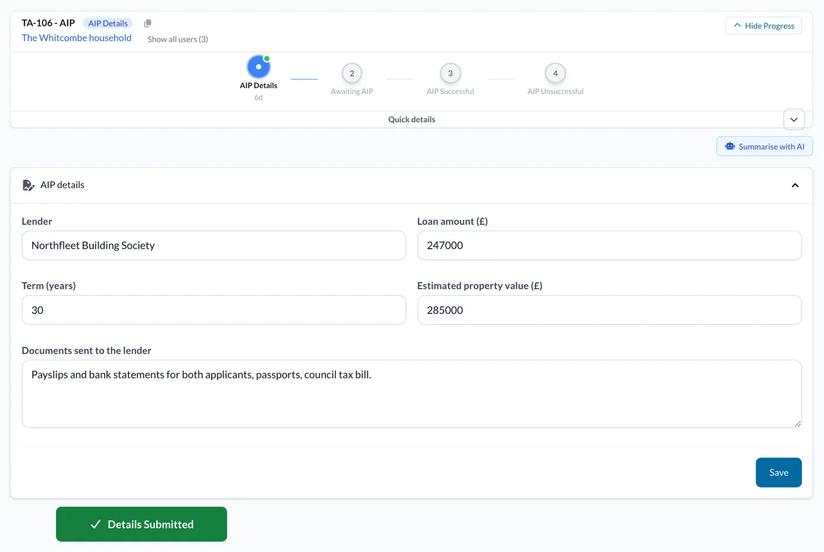Open The Whitcombe household link
The image size is (824, 552).
(77, 38)
